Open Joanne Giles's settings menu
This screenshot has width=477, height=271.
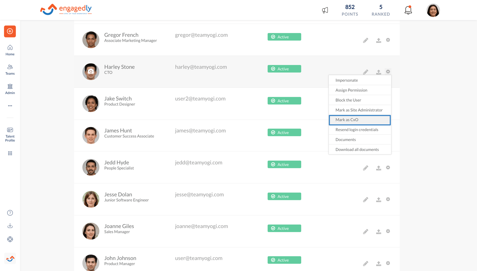(x=388, y=231)
